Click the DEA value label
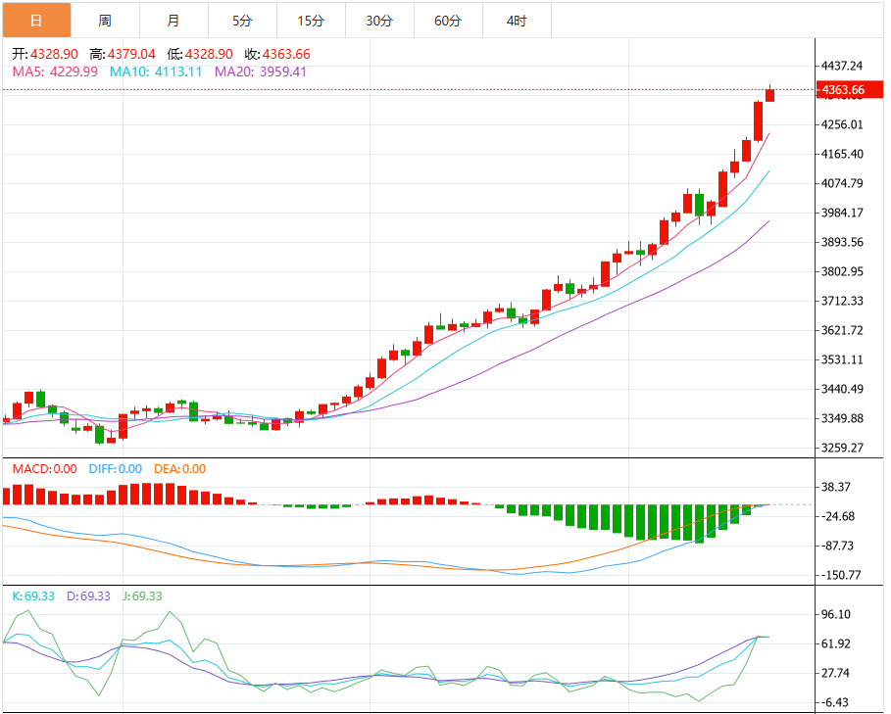The image size is (891, 714). (x=179, y=469)
